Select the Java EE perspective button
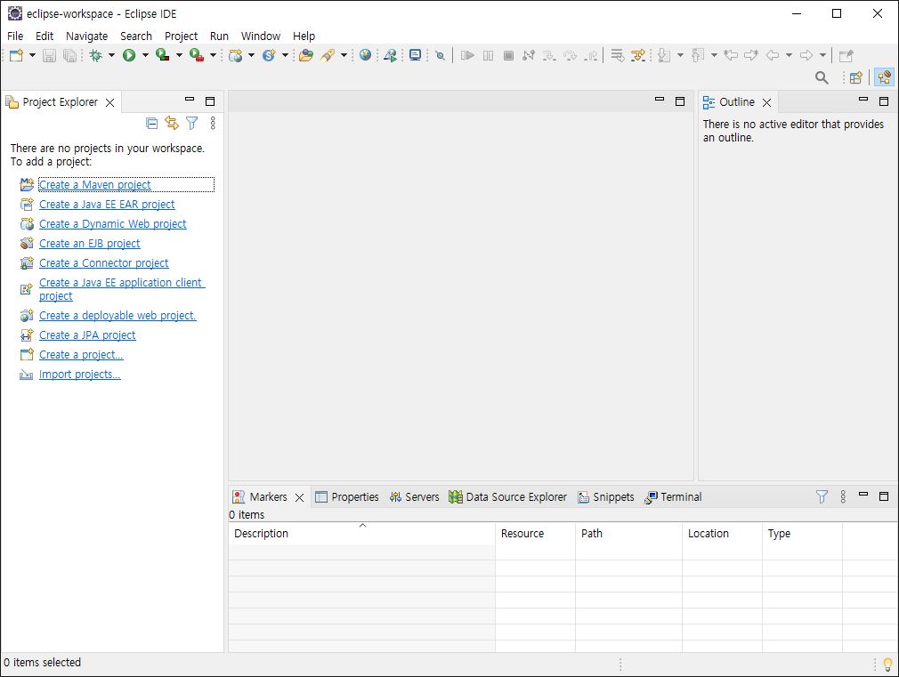This screenshot has height=677, width=899. point(885,77)
